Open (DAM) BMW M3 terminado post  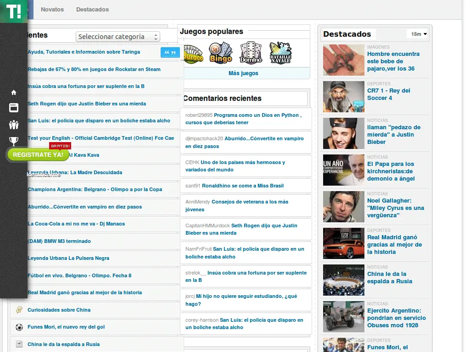[59, 241]
